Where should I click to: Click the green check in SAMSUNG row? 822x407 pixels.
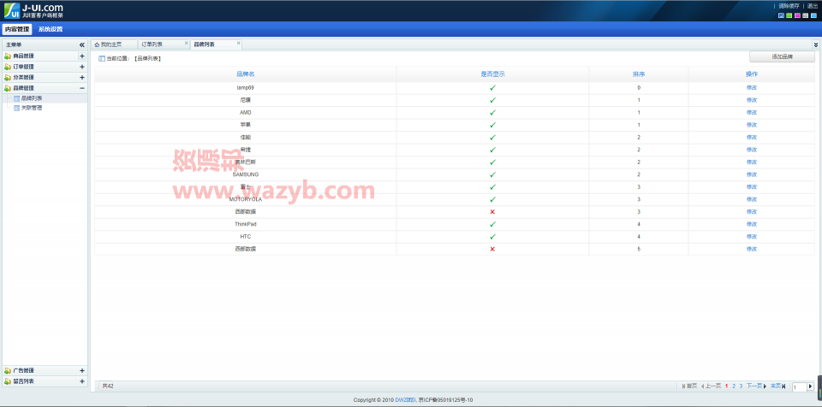(x=493, y=174)
